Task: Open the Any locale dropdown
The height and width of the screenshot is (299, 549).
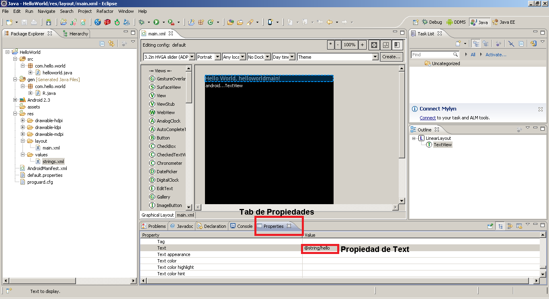Action: (234, 57)
